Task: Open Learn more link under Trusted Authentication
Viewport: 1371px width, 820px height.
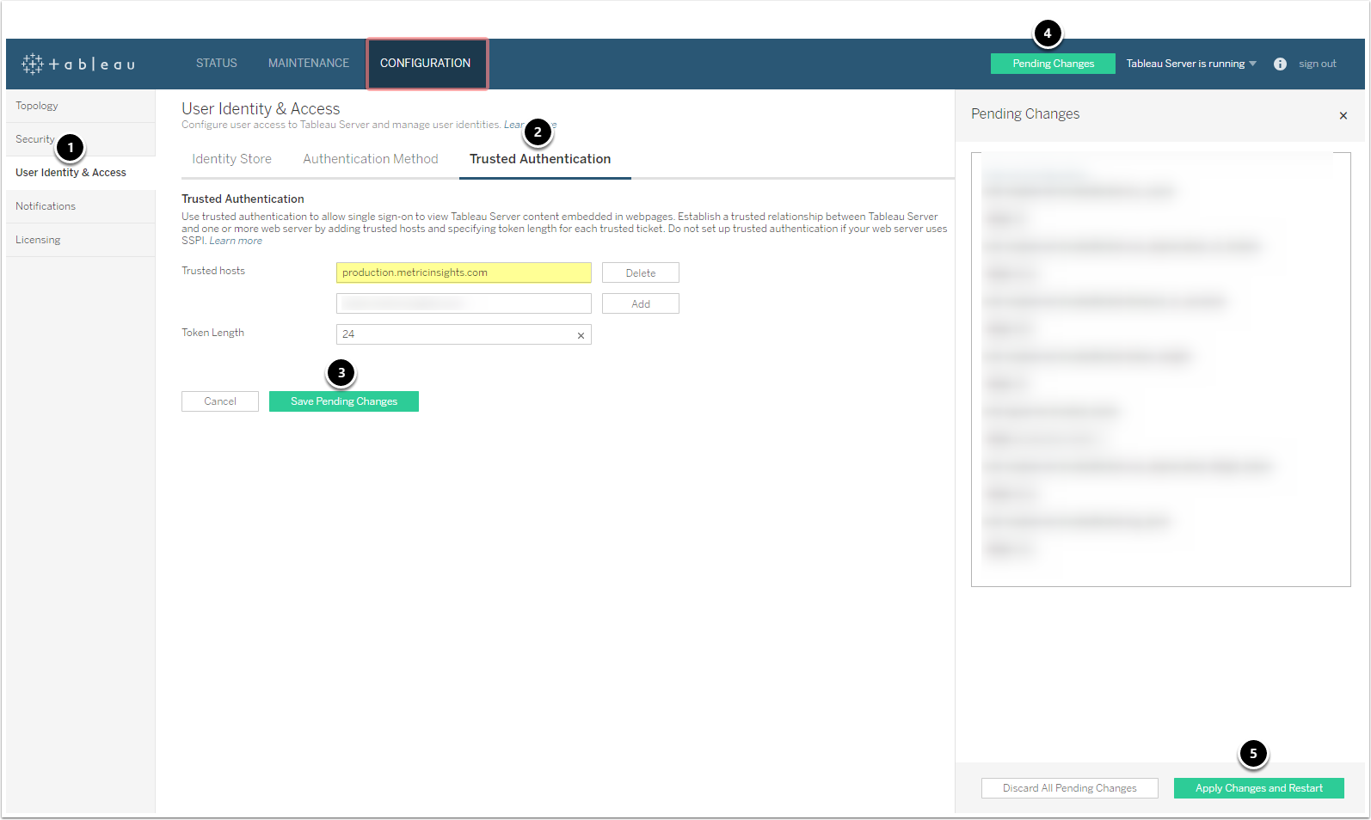Action: (x=236, y=241)
